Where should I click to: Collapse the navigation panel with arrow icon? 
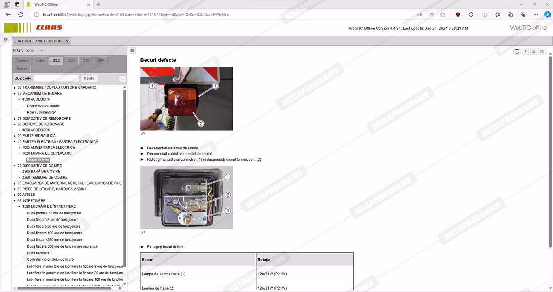[132, 50]
